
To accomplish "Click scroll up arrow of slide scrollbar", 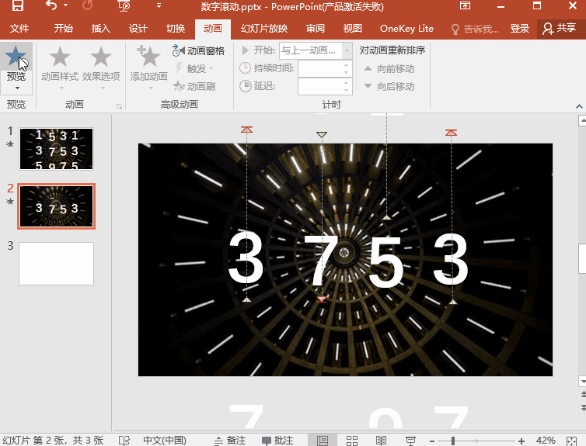I will tap(582, 120).
